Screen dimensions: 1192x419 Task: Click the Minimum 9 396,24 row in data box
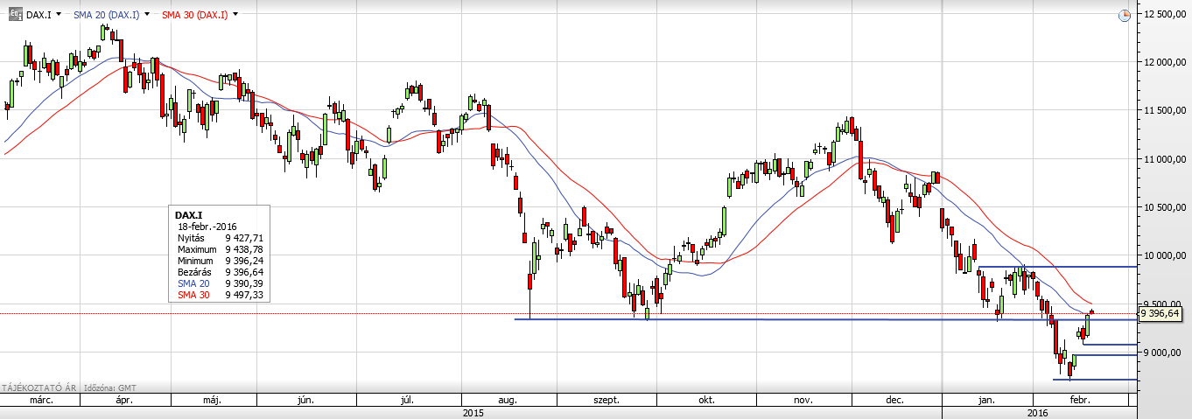click(220, 261)
